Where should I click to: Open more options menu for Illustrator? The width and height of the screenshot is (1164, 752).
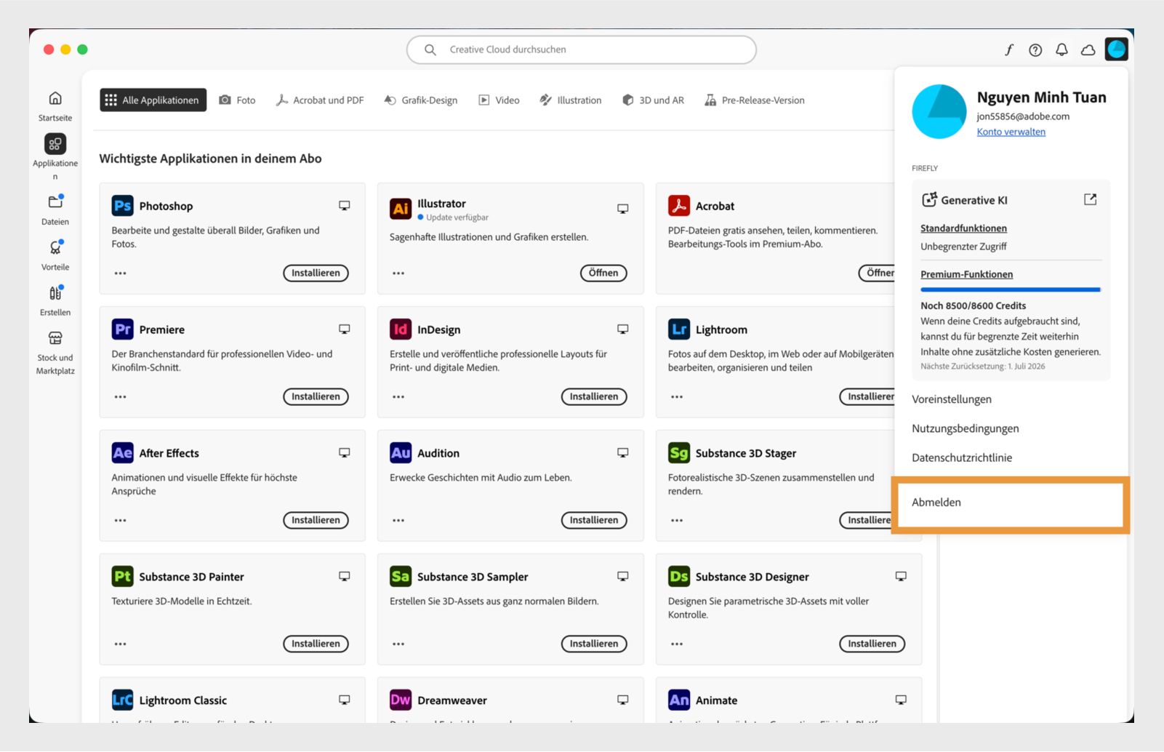[398, 273]
